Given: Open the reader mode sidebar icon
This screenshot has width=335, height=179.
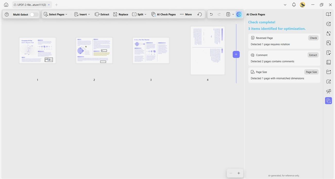Looking at the screenshot, I should pyautogui.click(x=328, y=14).
